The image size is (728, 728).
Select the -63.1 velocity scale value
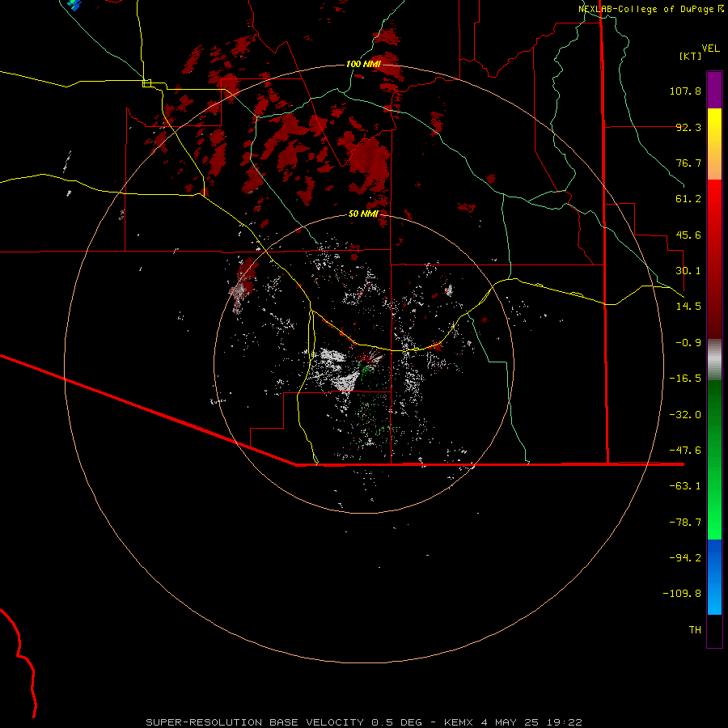685,486
